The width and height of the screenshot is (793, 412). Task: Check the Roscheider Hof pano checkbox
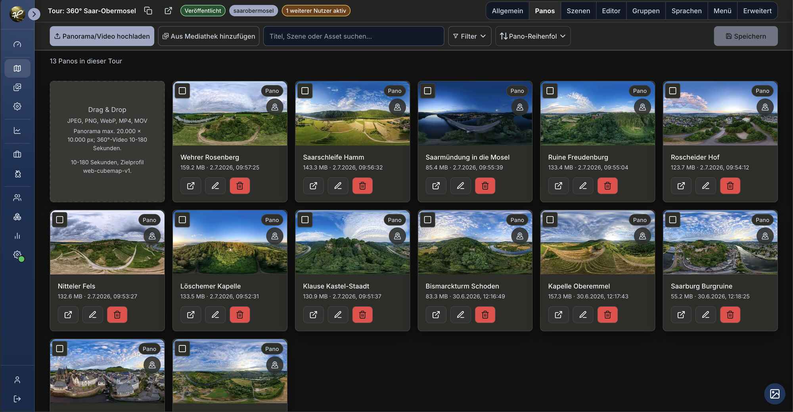point(673,91)
